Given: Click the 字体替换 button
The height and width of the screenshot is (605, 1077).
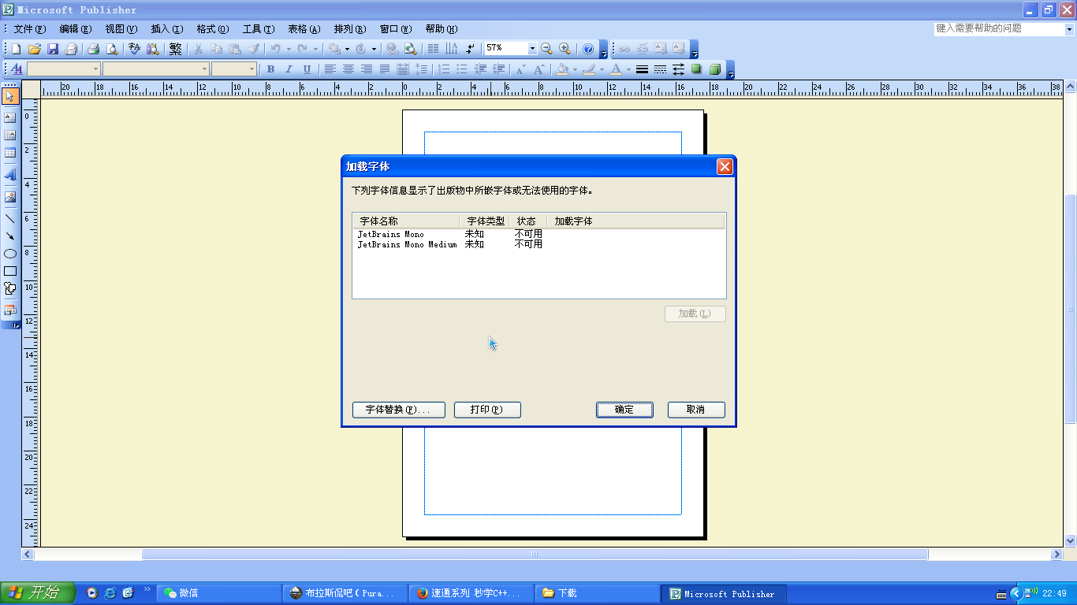Looking at the screenshot, I should 398,410.
